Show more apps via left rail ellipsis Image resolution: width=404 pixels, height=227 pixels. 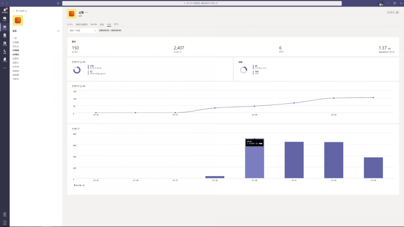[x=5, y=68]
